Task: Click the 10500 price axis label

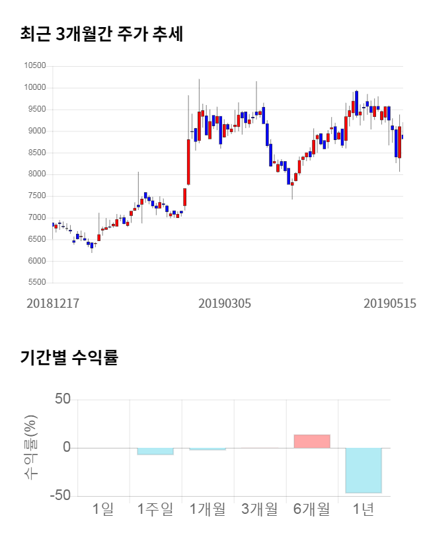Action: (34, 66)
